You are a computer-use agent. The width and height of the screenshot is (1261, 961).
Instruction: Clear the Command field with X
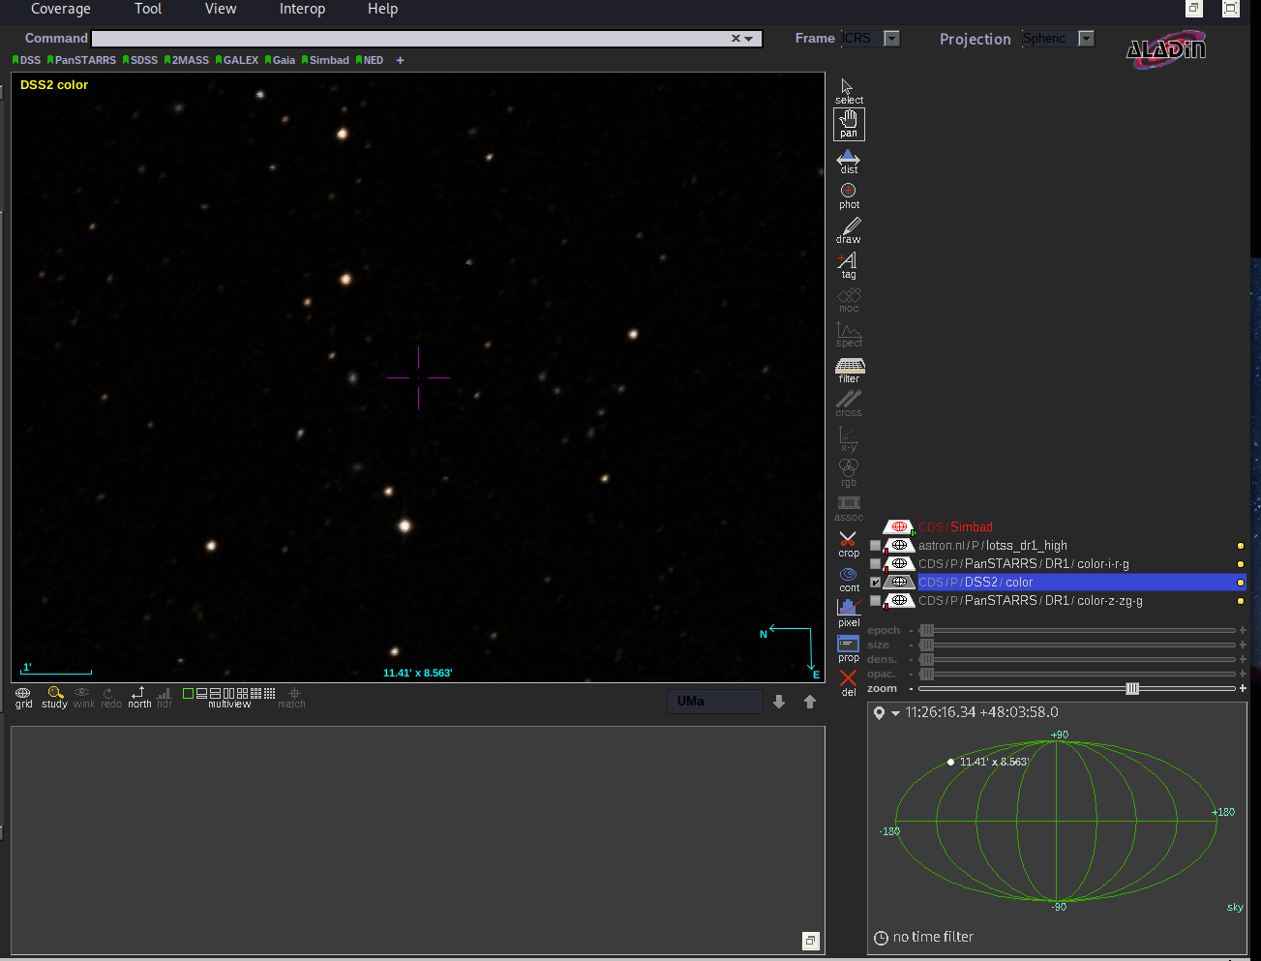coord(736,39)
